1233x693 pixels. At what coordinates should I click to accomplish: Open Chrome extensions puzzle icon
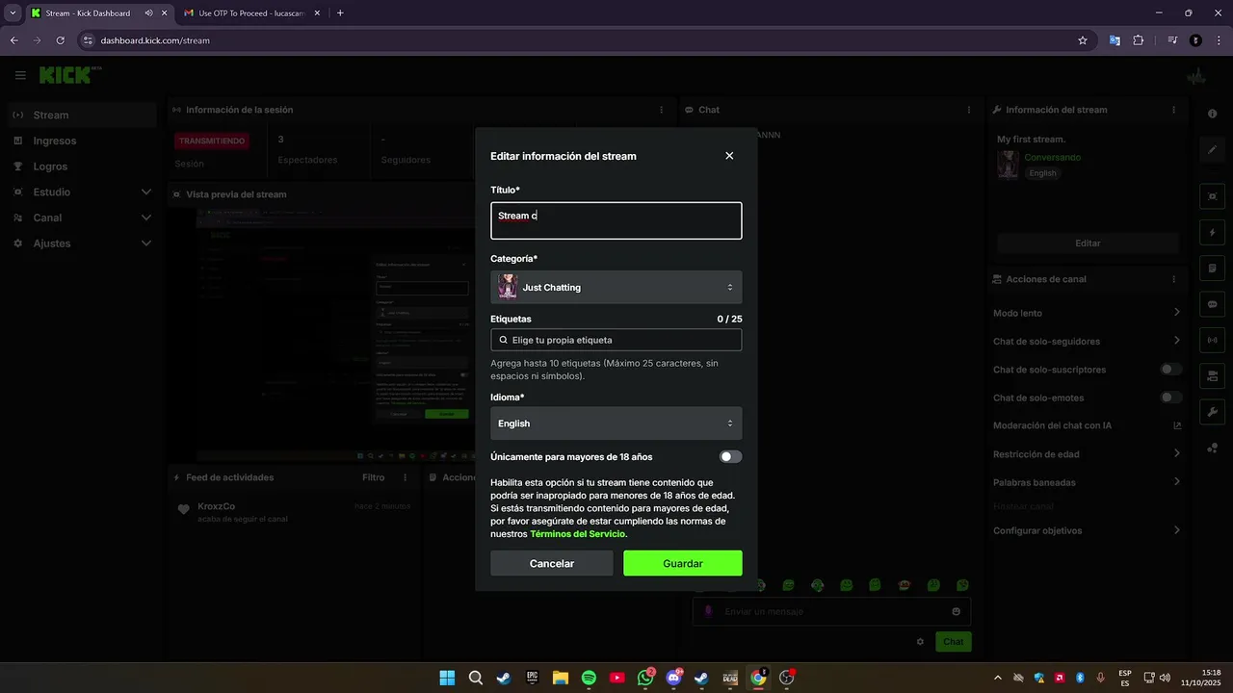pos(1139,40)
